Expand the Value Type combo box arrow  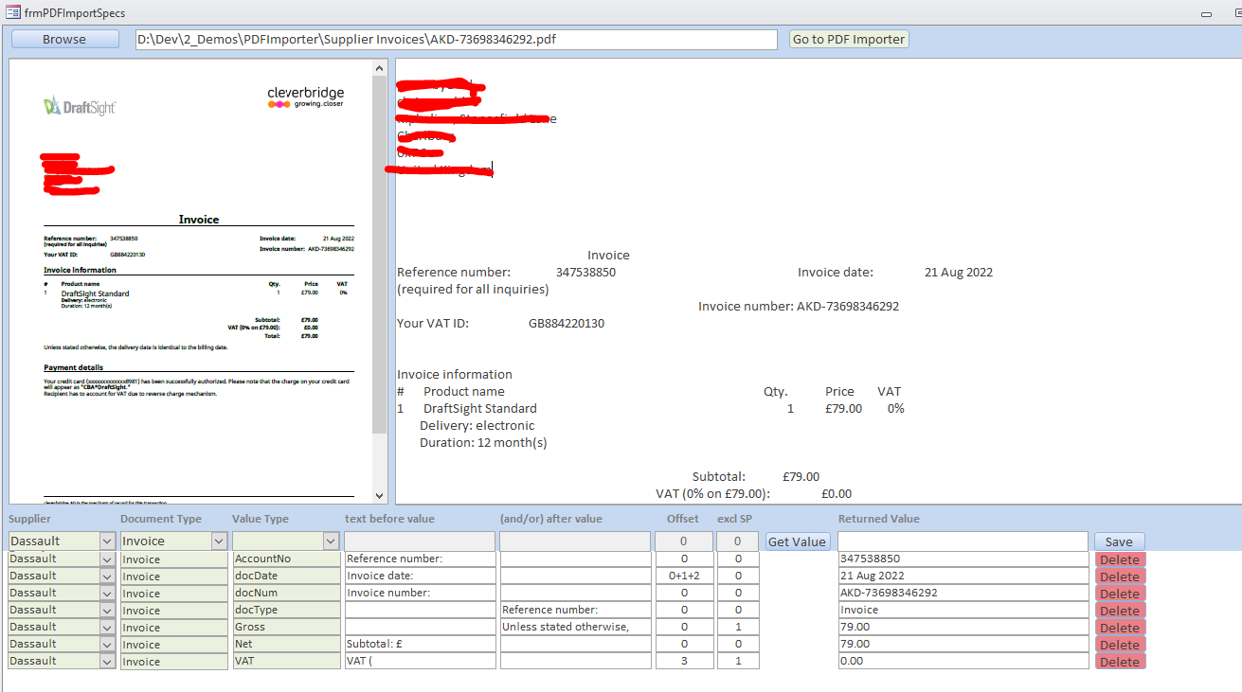pos(331,541)
